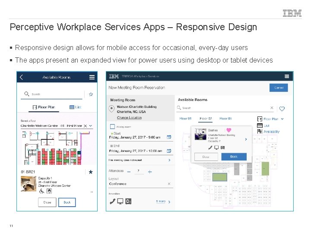
Task: Select Availability view option
Action: point(268,132)
